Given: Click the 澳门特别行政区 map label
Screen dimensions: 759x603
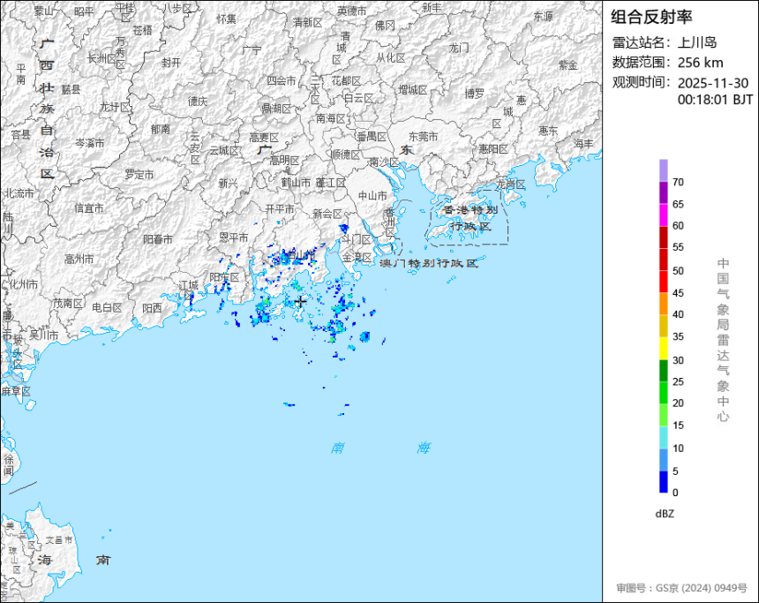Looking at the screenshot, I should pos(429,263).
